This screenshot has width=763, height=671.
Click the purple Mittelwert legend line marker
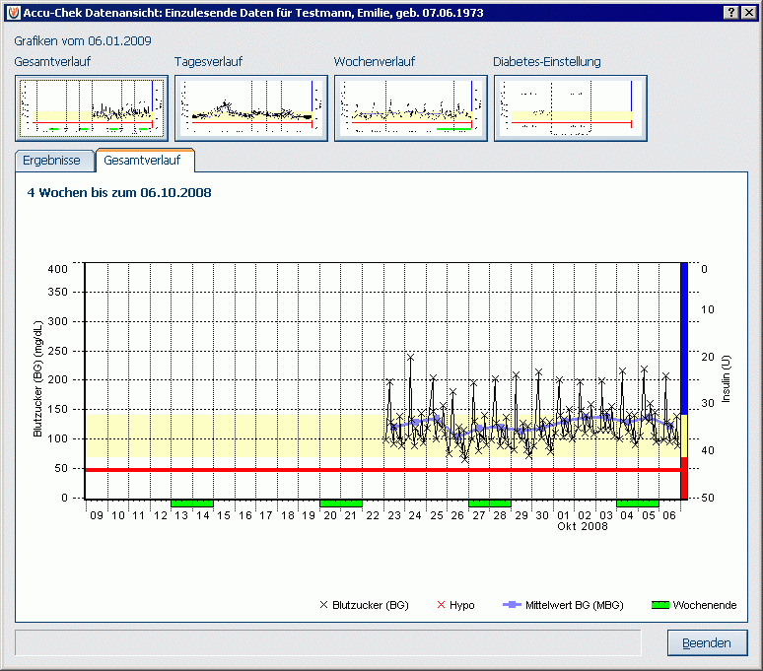click(x=512, y=605)
